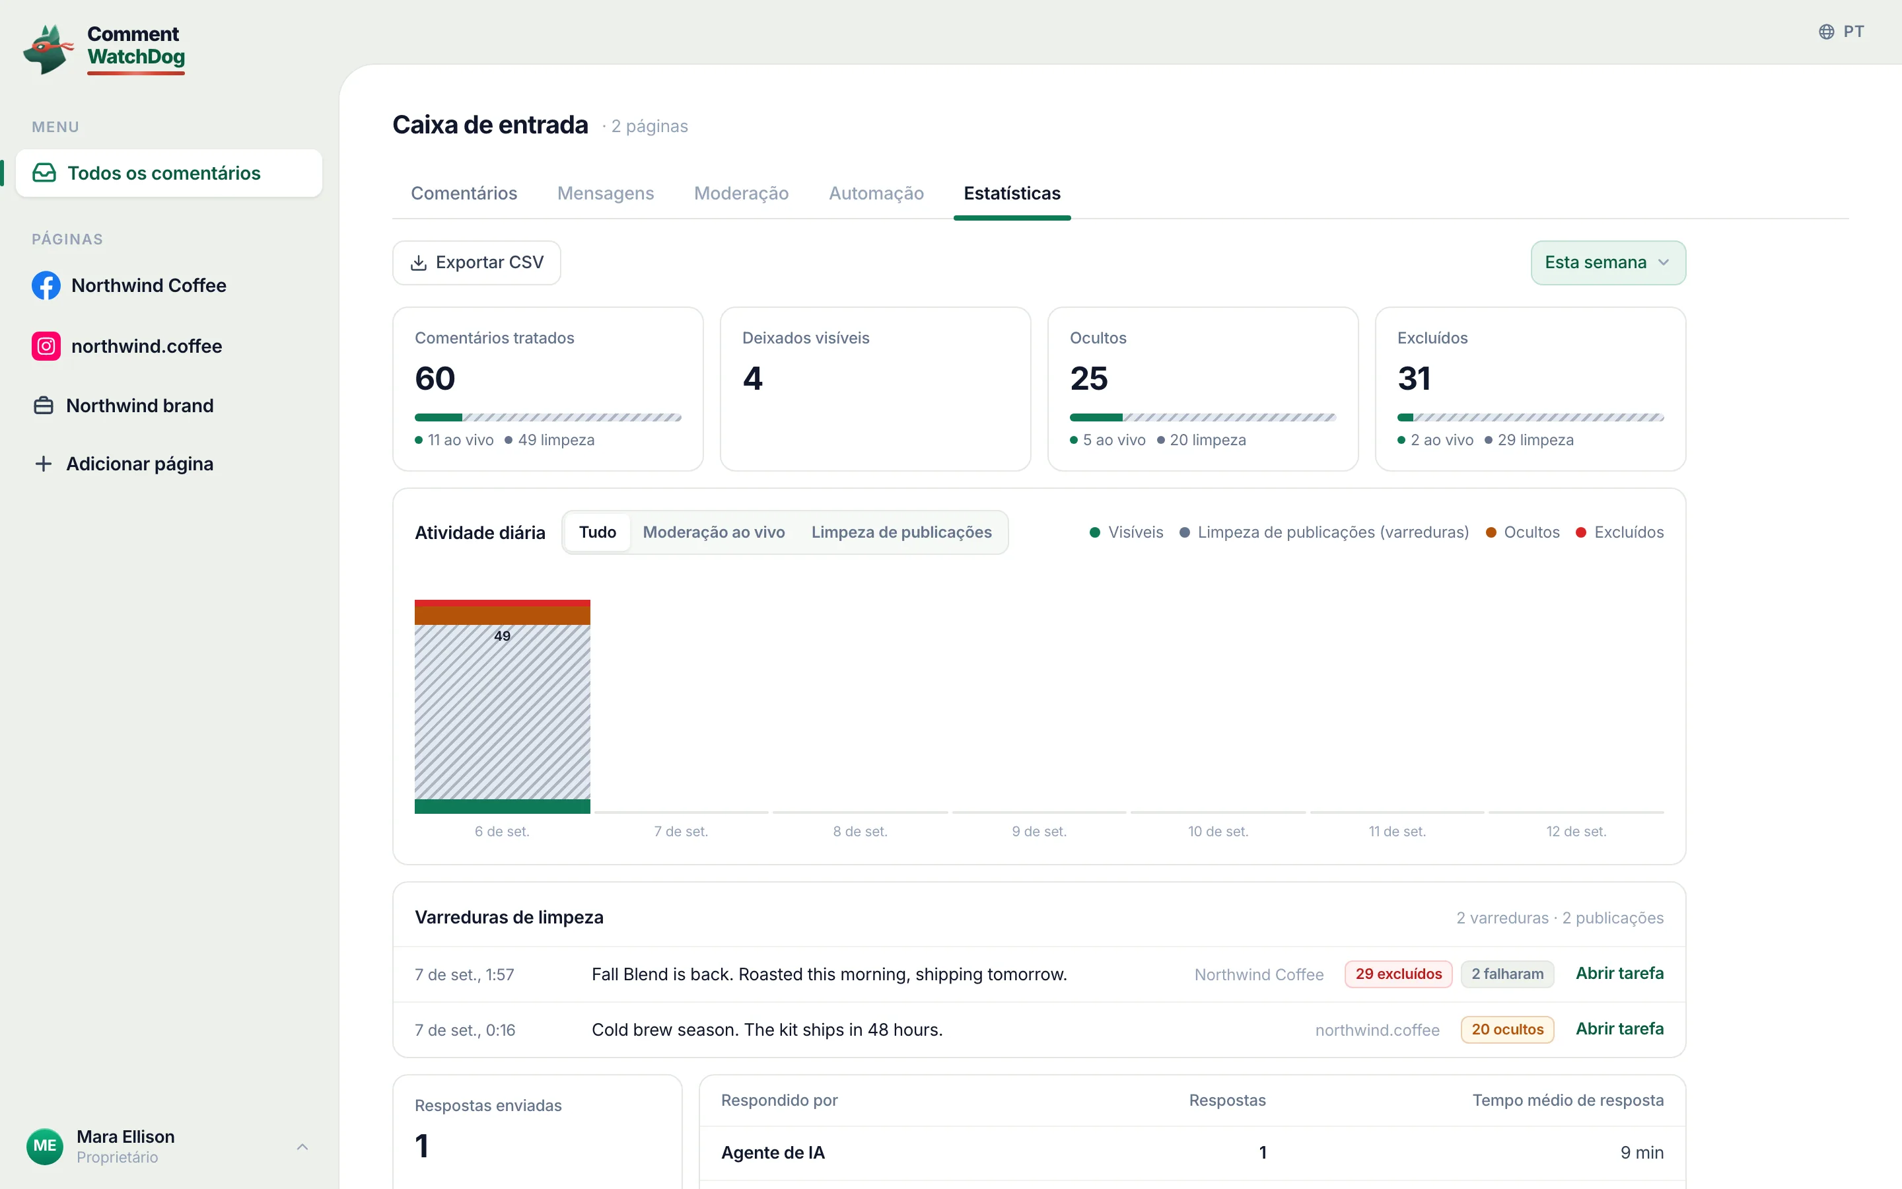Click the gray Limpeza de publicações legend dot
Screen dimensions: 1902x1189
[1184, 532]
